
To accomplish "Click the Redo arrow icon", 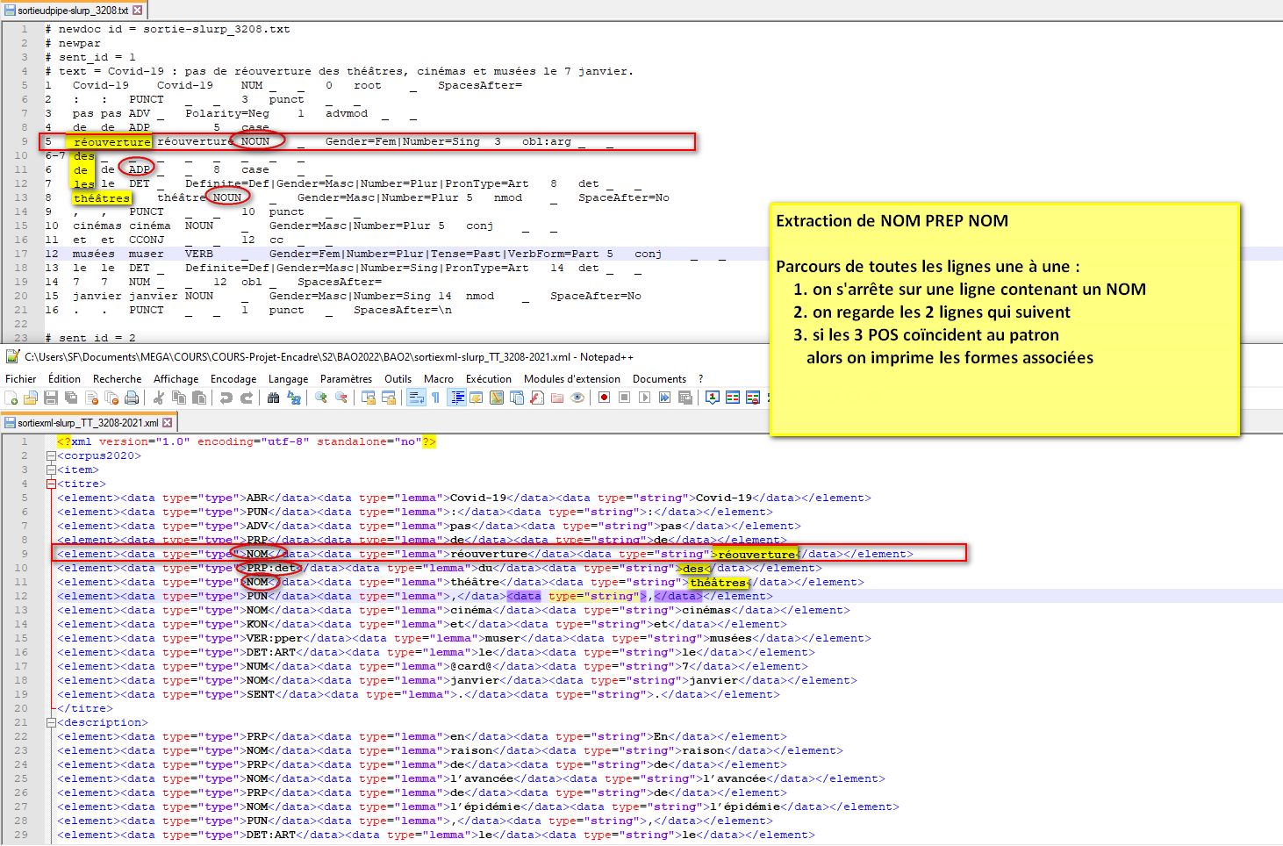I will (247, 398).
